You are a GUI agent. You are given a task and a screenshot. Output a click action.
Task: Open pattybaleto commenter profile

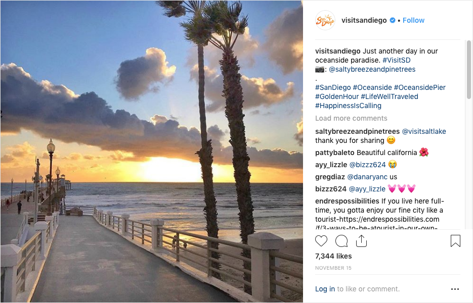(334, 153)
